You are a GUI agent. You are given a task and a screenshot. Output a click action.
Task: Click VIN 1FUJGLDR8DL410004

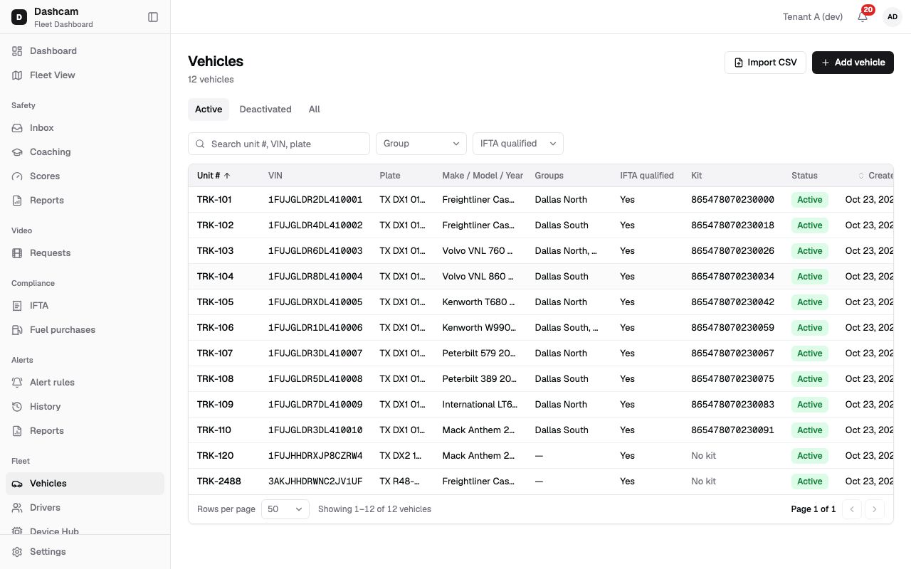(315, 277)
